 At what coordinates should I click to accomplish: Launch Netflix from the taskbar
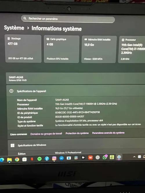(x=32, y=159)
